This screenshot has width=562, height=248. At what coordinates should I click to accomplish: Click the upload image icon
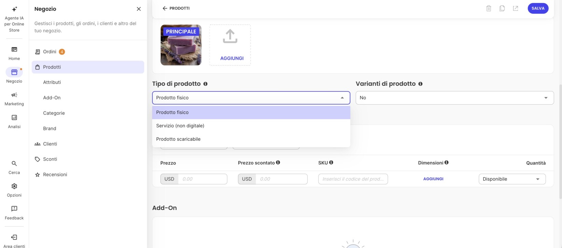tap(230, 36)
